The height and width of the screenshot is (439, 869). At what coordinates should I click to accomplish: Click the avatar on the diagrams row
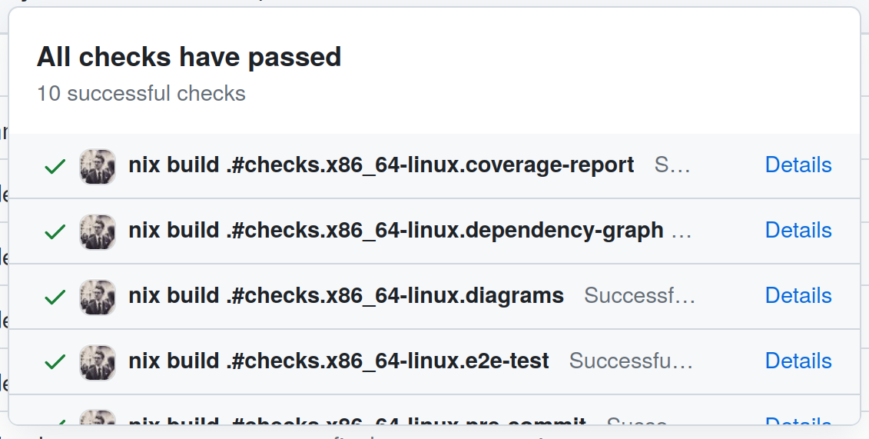[x=98, y=297]
